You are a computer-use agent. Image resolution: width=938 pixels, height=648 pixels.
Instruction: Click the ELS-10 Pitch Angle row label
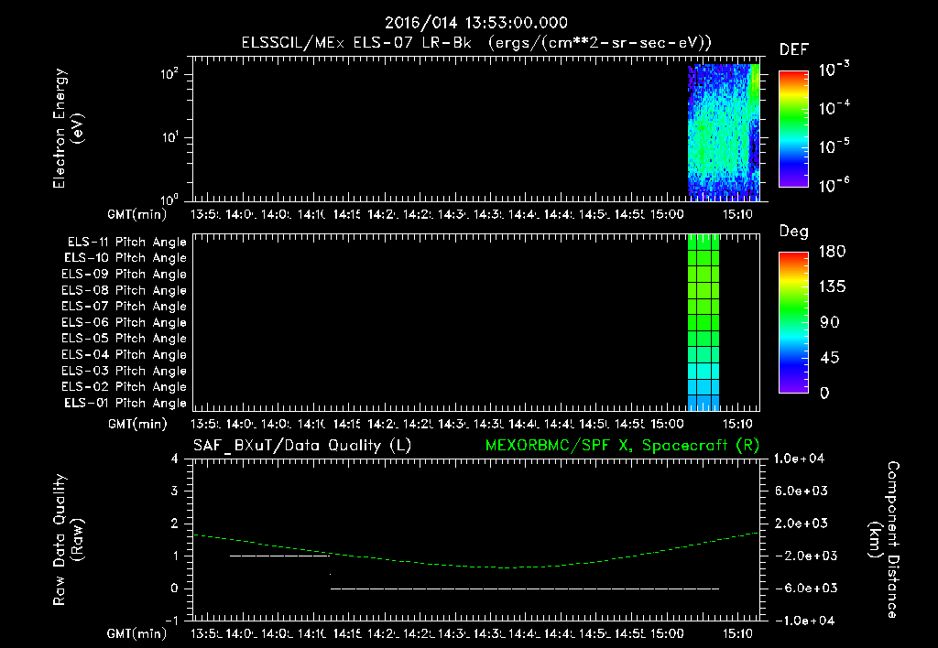click(125, 258)
